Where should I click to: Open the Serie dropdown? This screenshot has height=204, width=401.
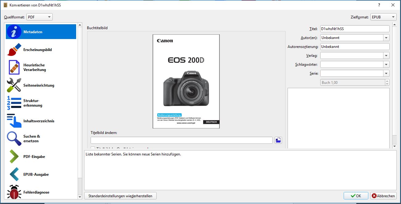click(387, 73)
